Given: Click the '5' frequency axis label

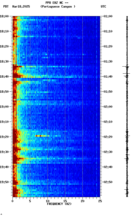Looking at the screenshot, I should click(x=30, y=201).
